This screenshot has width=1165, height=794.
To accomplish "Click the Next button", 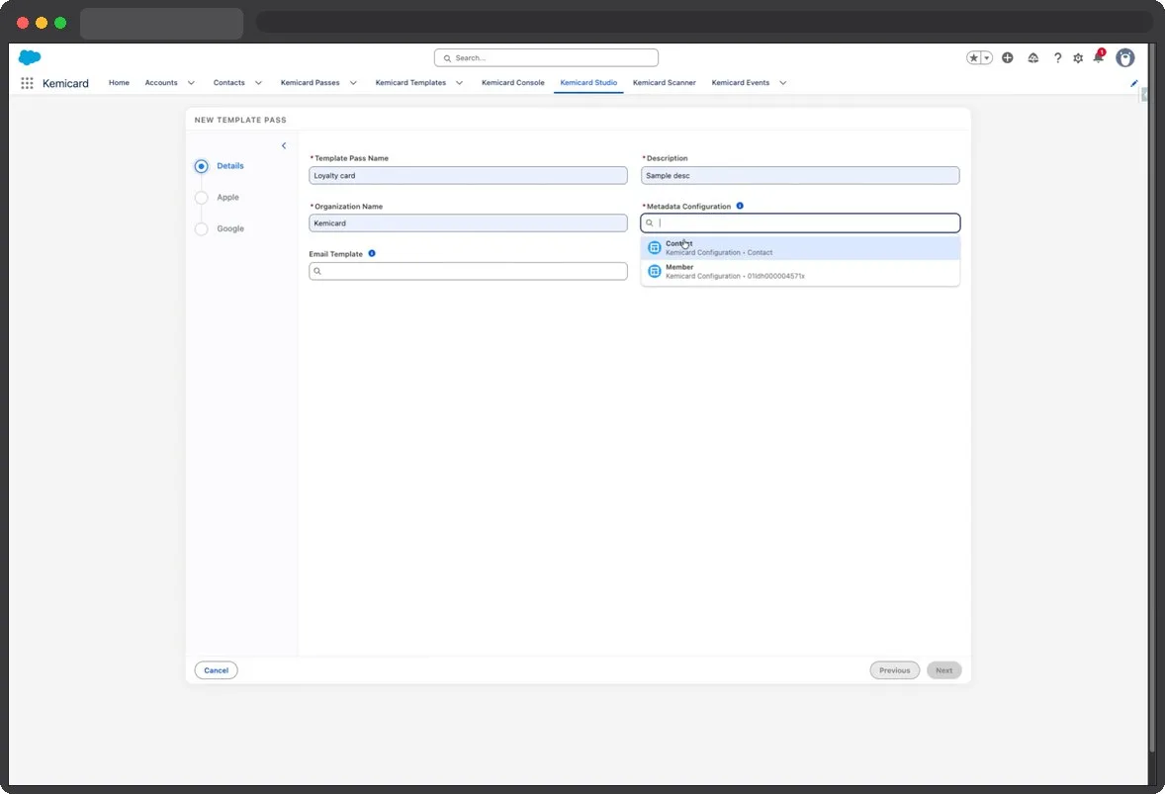I will point(943,670).
